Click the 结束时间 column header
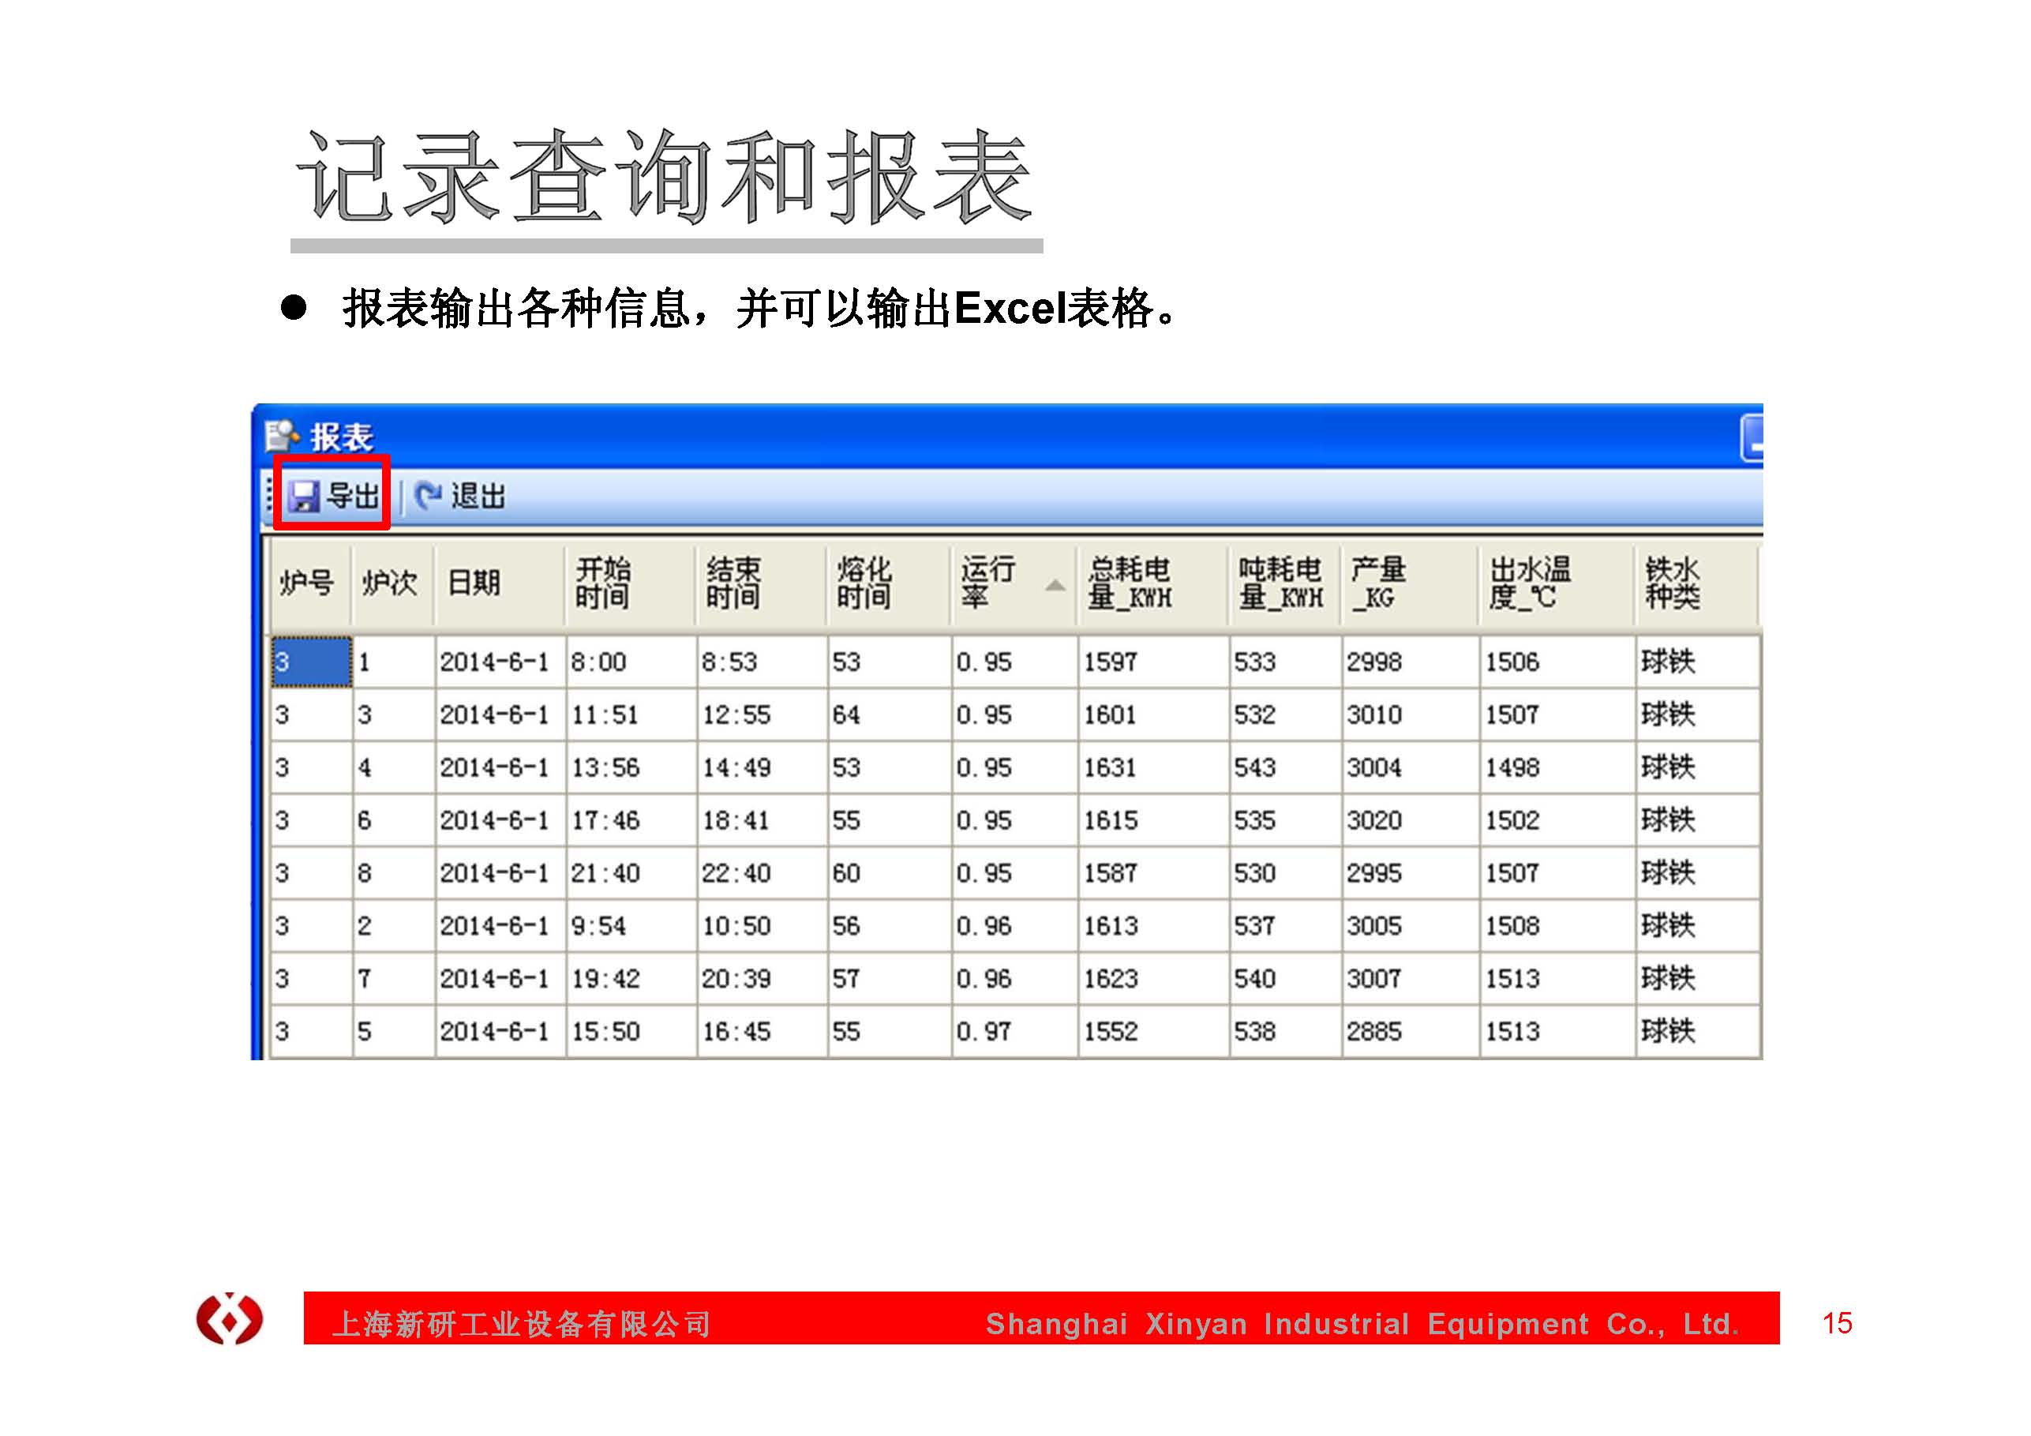Viewport: 2031px width, 1436px height. (761, 584)
